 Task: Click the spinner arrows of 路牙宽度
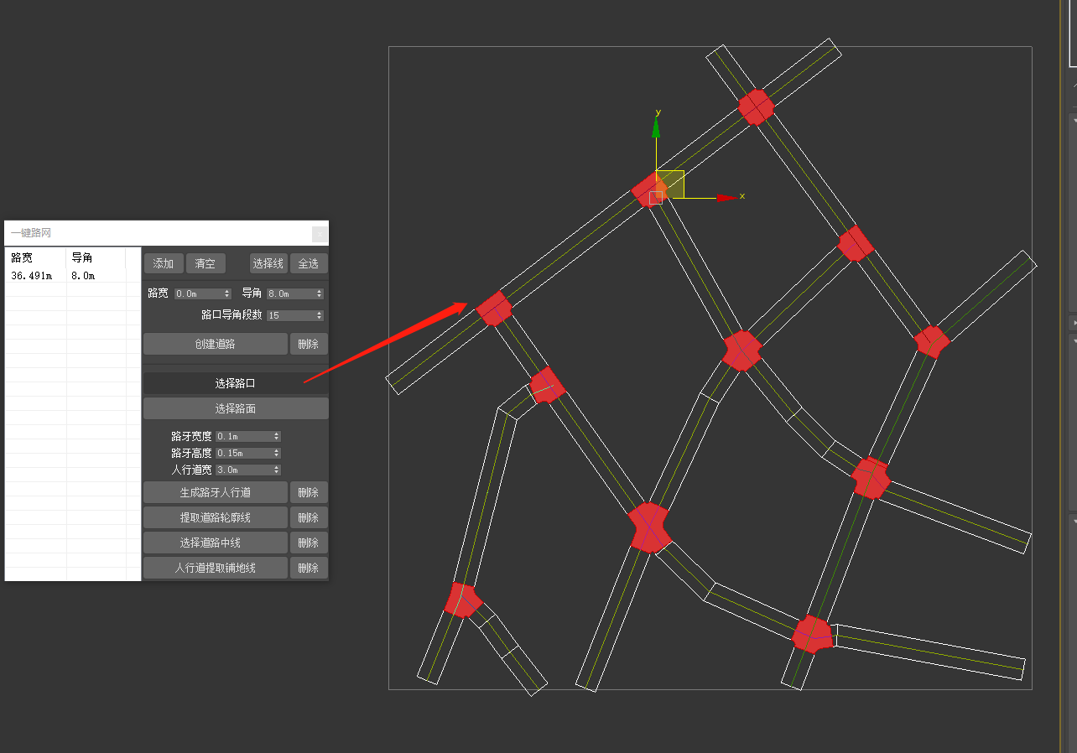point(277,436)
